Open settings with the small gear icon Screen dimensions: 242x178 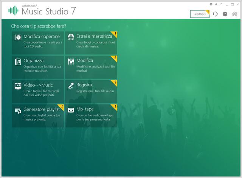211,4
